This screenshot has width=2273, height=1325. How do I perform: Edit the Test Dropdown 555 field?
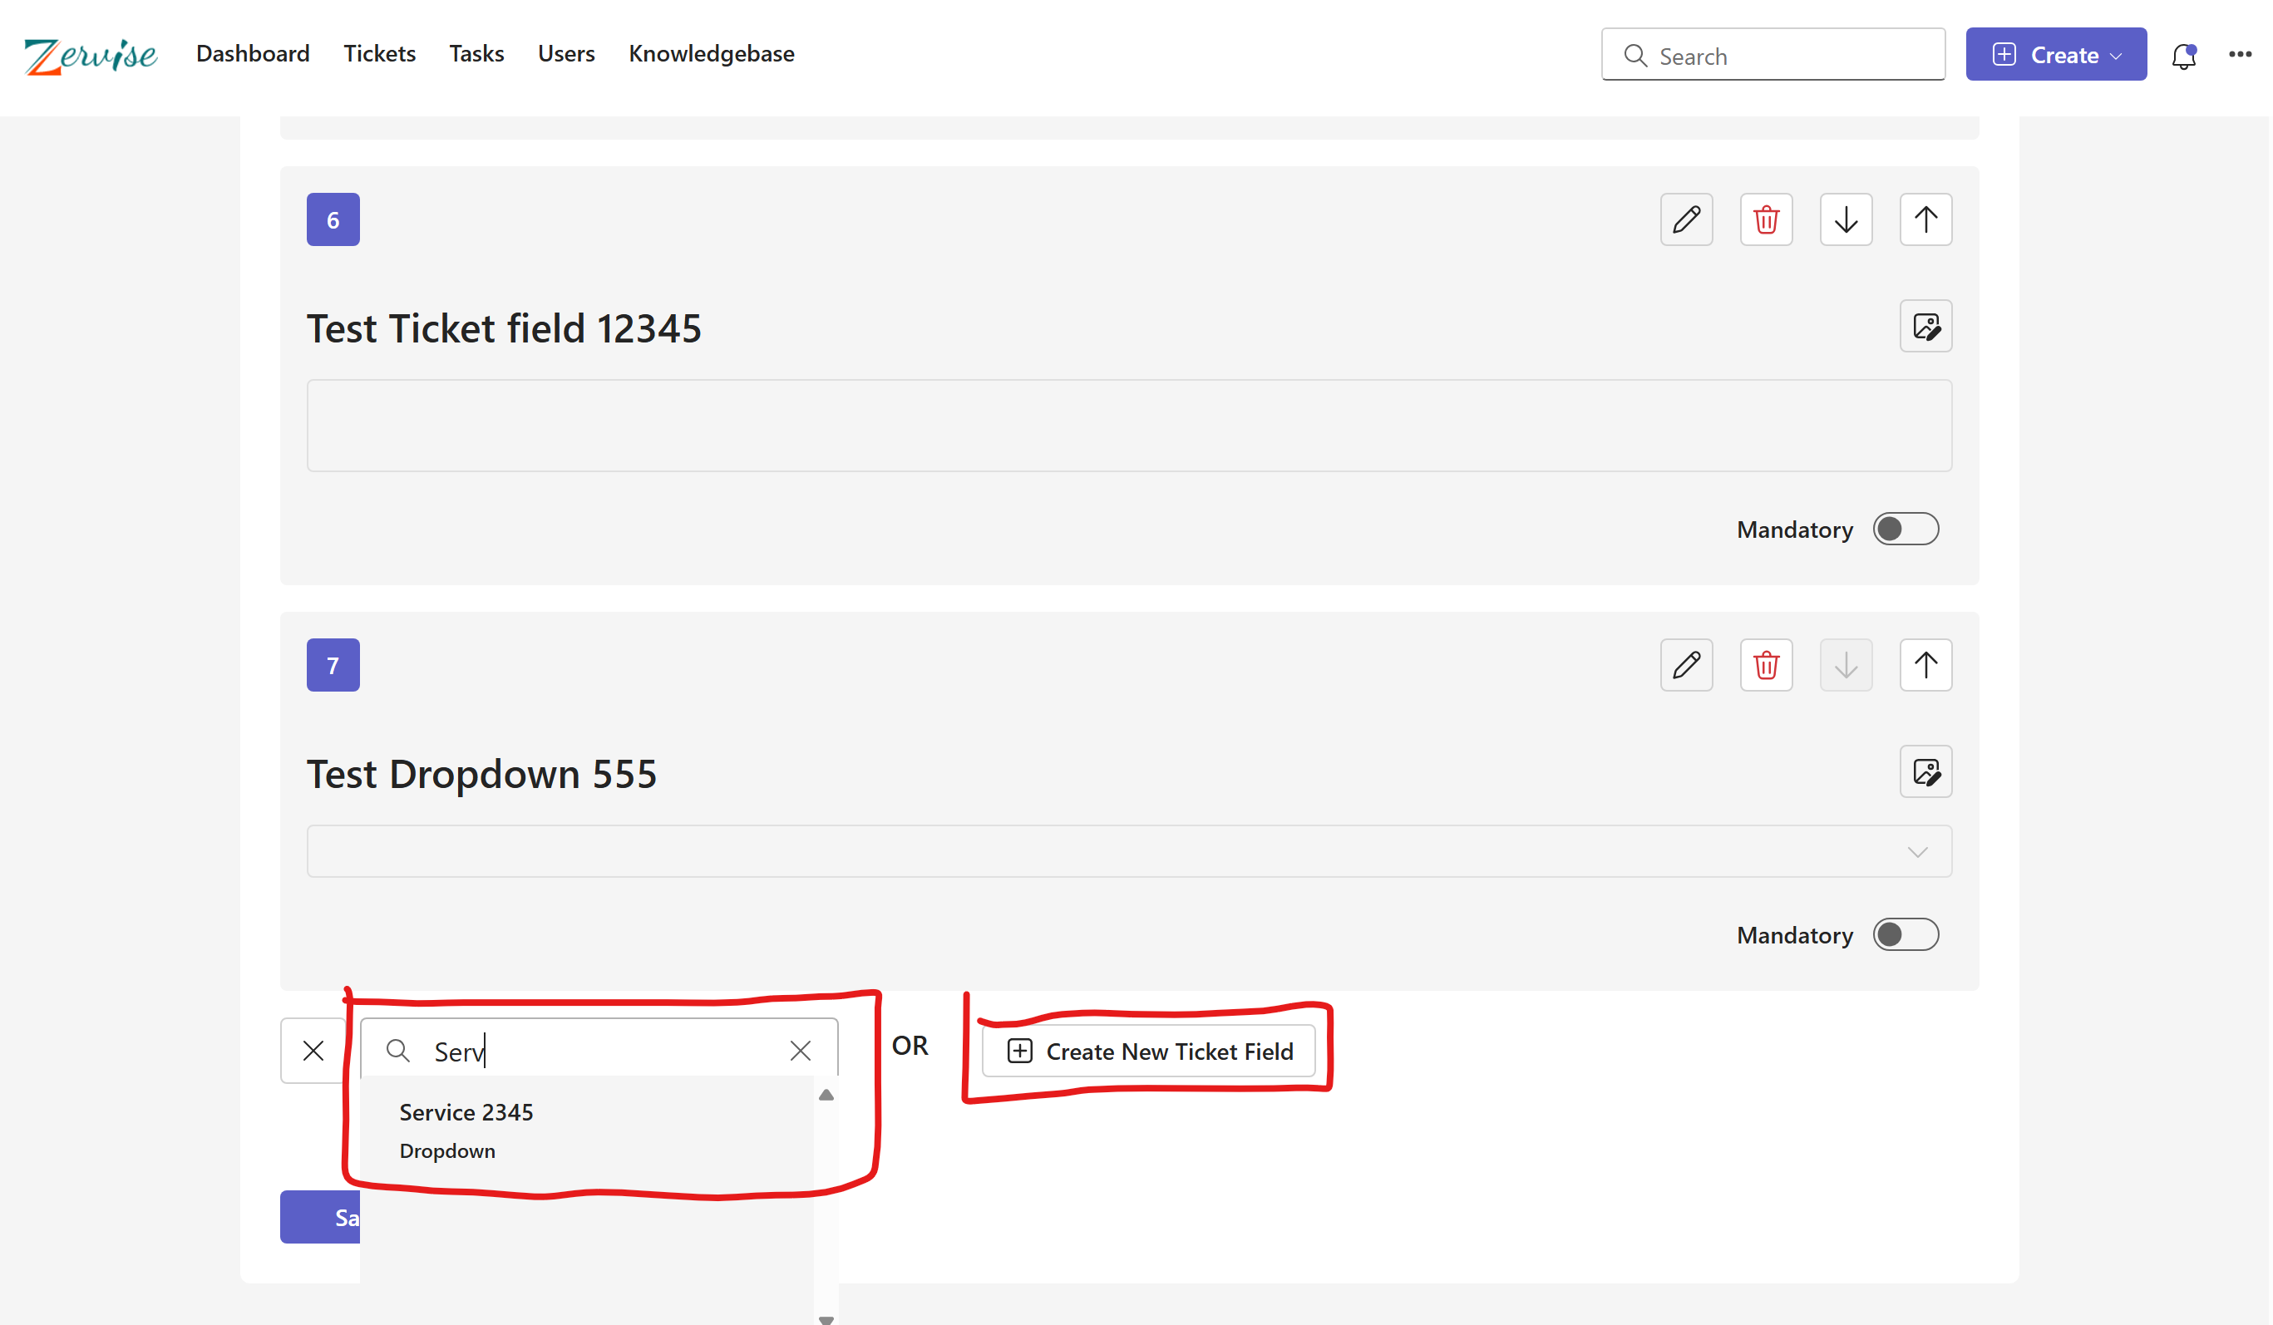[x=1686, y=665]
